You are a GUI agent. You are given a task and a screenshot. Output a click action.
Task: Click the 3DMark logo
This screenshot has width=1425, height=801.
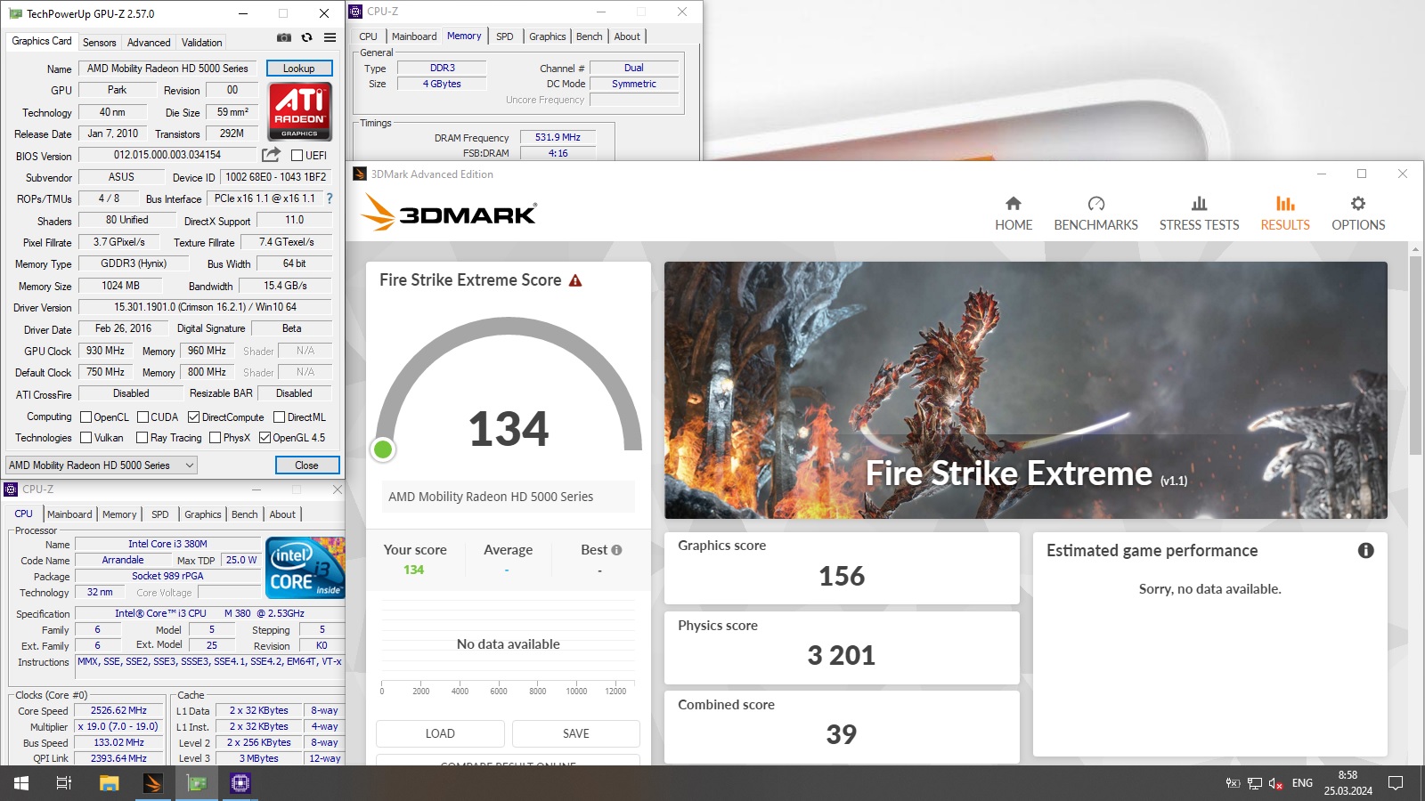pyautogui.click(x=449, y=214)
